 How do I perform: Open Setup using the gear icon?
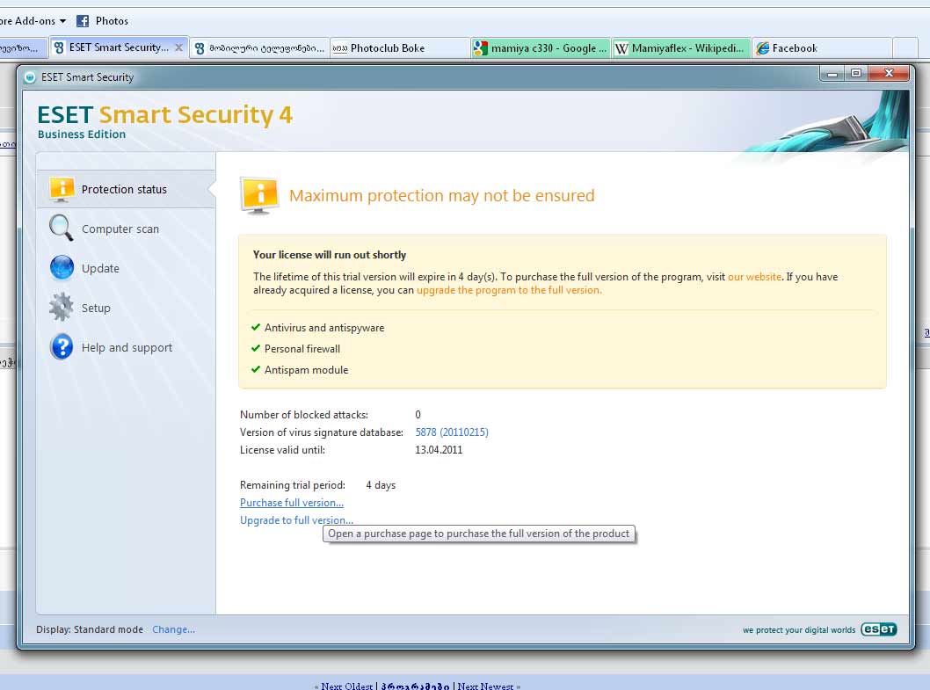point(62,308)
